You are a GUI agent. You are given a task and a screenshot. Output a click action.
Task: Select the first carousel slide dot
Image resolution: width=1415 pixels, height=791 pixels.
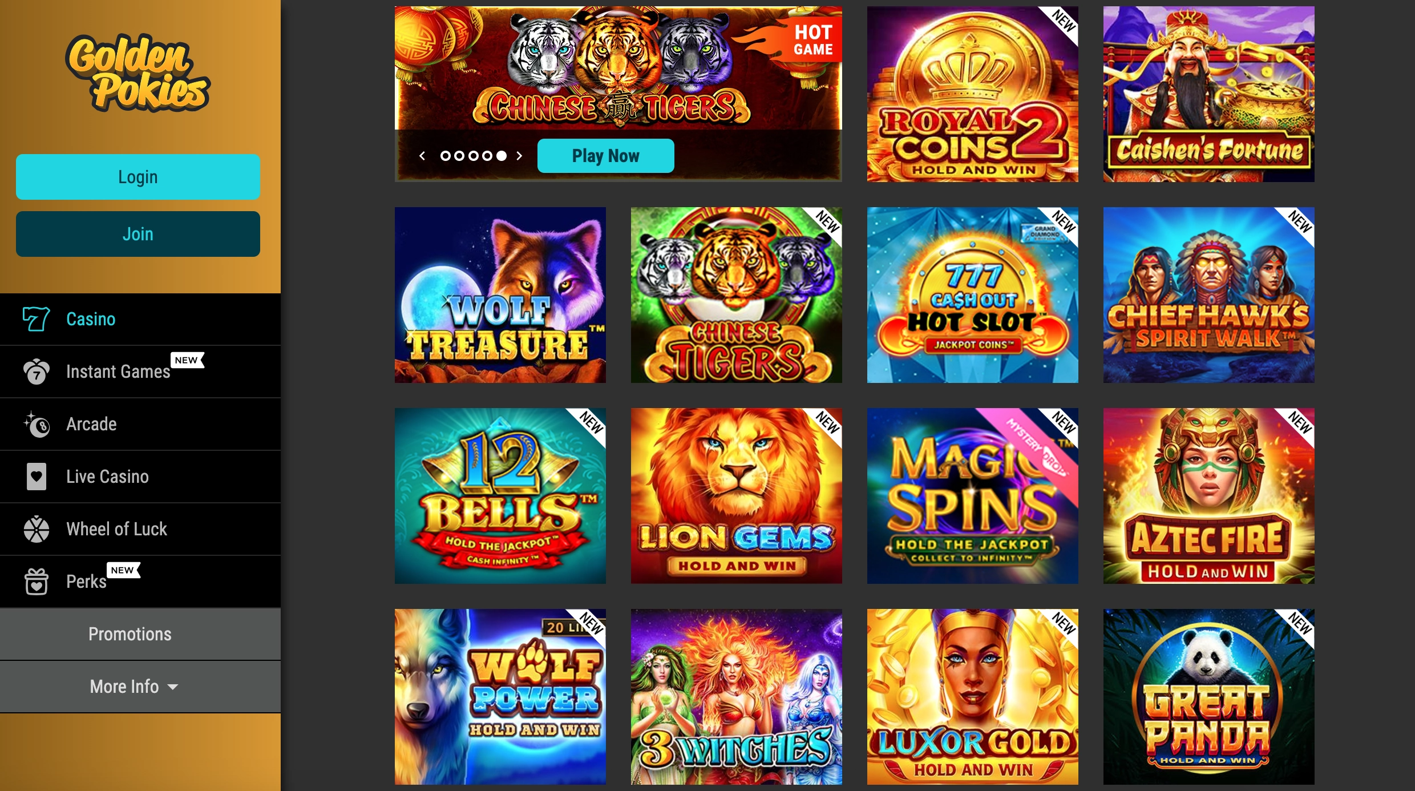pos(446,156)
